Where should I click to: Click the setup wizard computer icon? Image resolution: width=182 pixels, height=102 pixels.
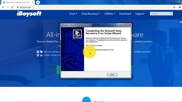coord(77,34)
